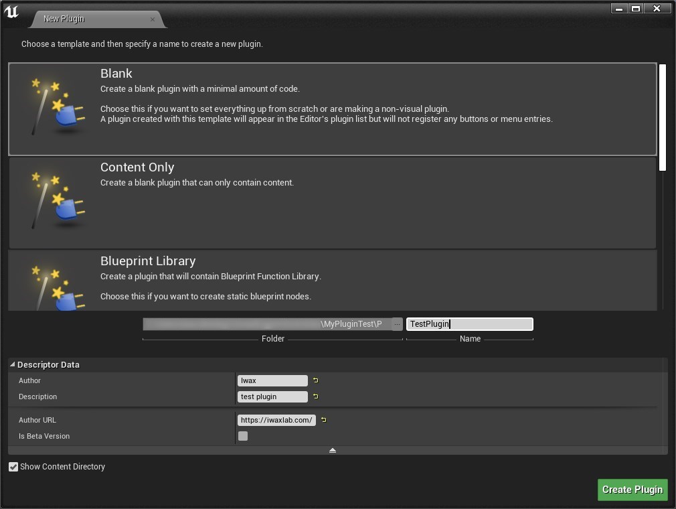
Task: Click the Unreal Engine logo icon
Action: 11,11
